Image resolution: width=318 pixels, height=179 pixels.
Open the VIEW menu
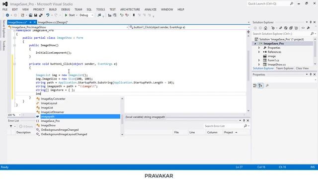(25, 9)
